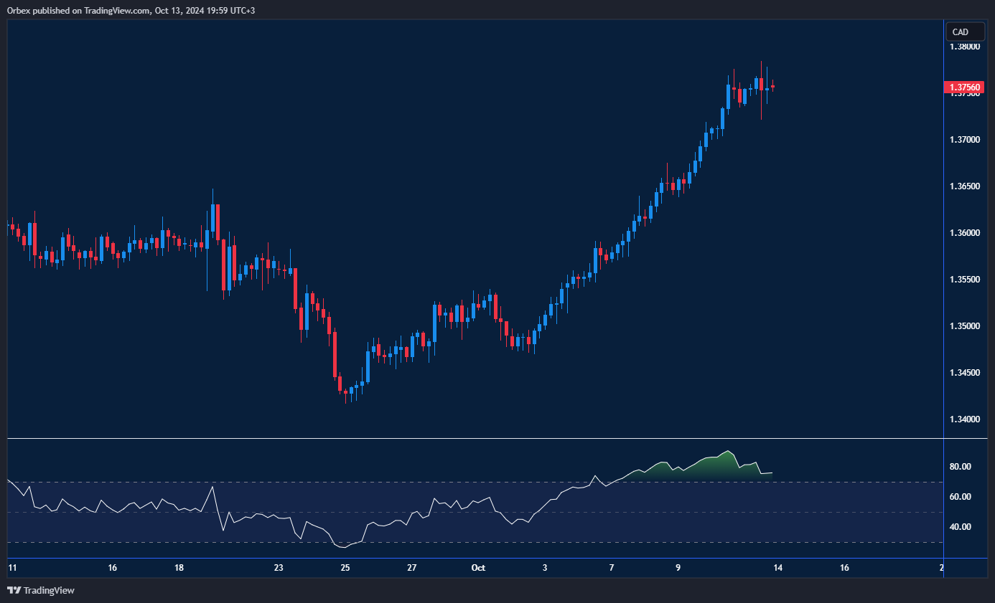Click the red 1.37560 current price tag
The height and width of the screenshot is (603, 995).
[x=964, y=87]
